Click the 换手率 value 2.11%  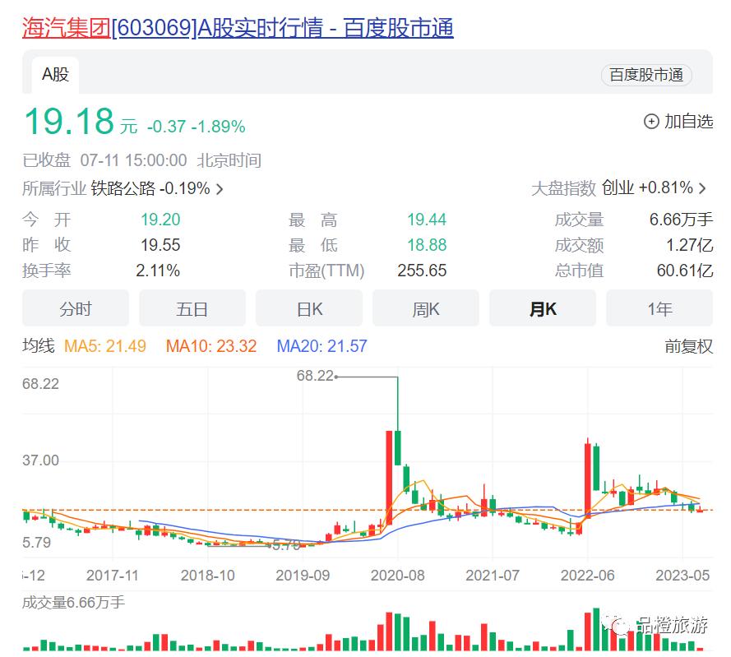(x=158, y=271)
